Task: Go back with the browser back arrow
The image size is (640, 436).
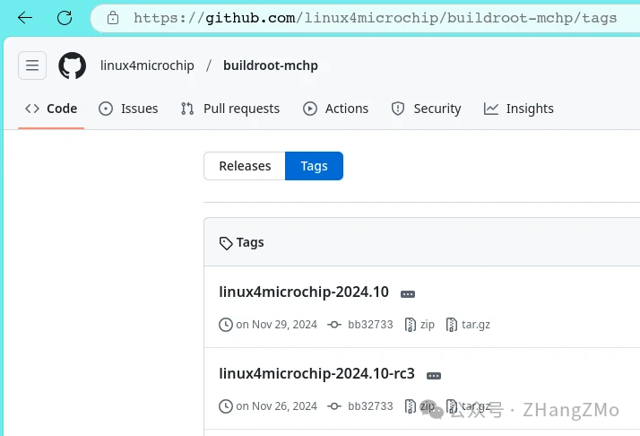Action: [x=25, y=18]
